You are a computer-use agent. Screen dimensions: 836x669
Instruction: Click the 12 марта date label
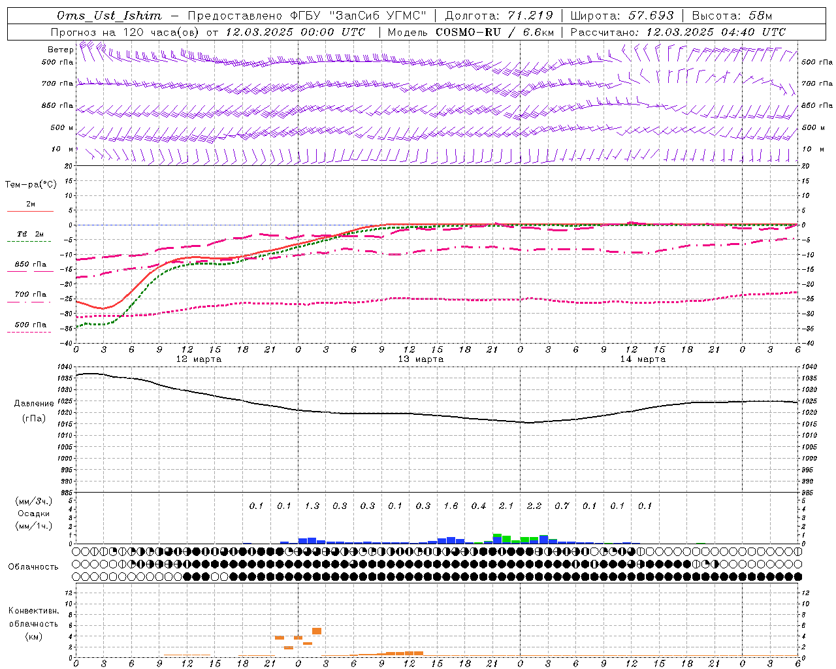pyautogui.click(x=199, y=359)
